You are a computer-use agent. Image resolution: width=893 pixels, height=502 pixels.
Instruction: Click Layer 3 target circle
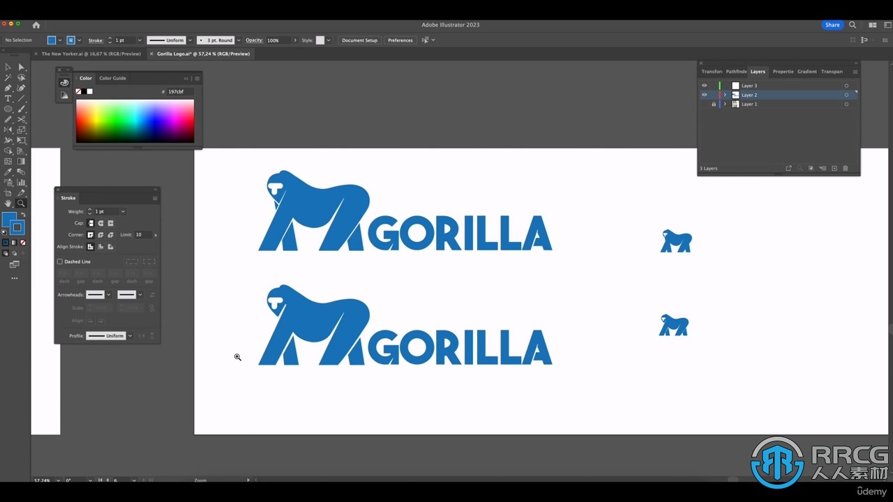click(846, 86)
